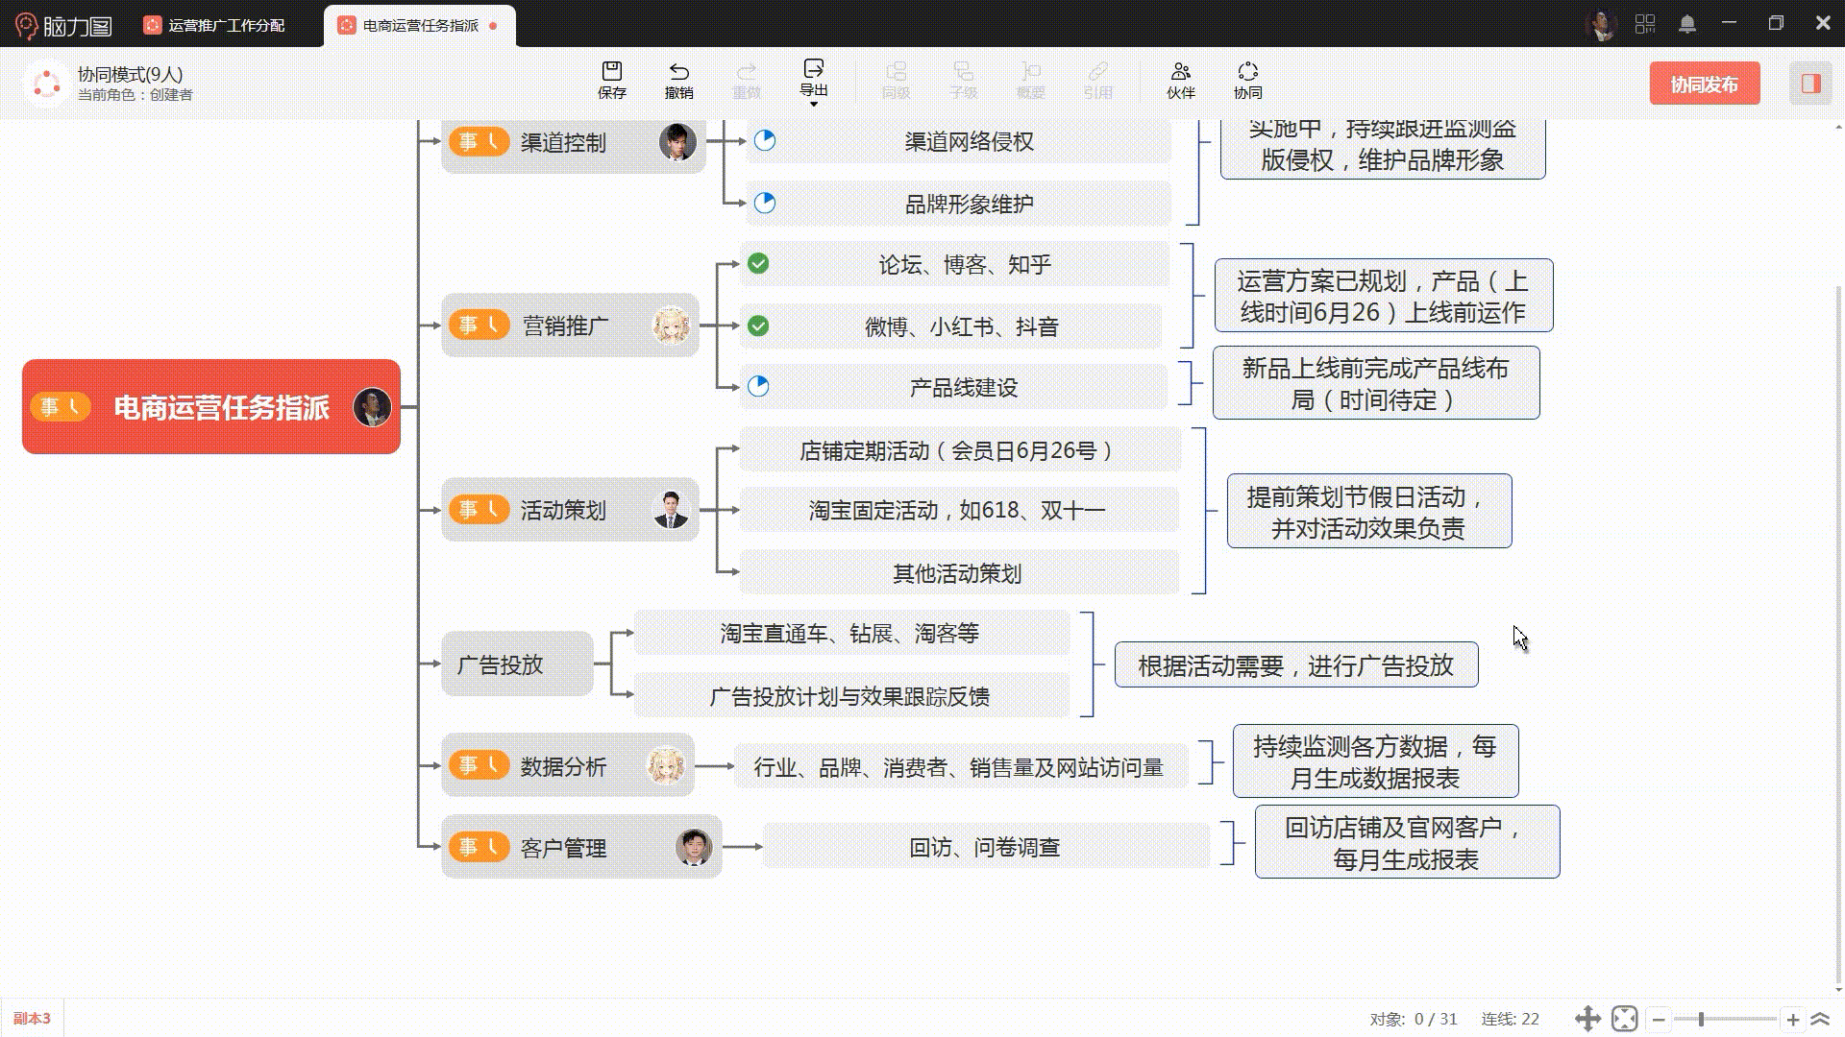Click the assignee avatar on 客户管理
1845x1037 pixels.
click(x=694, y=847)
